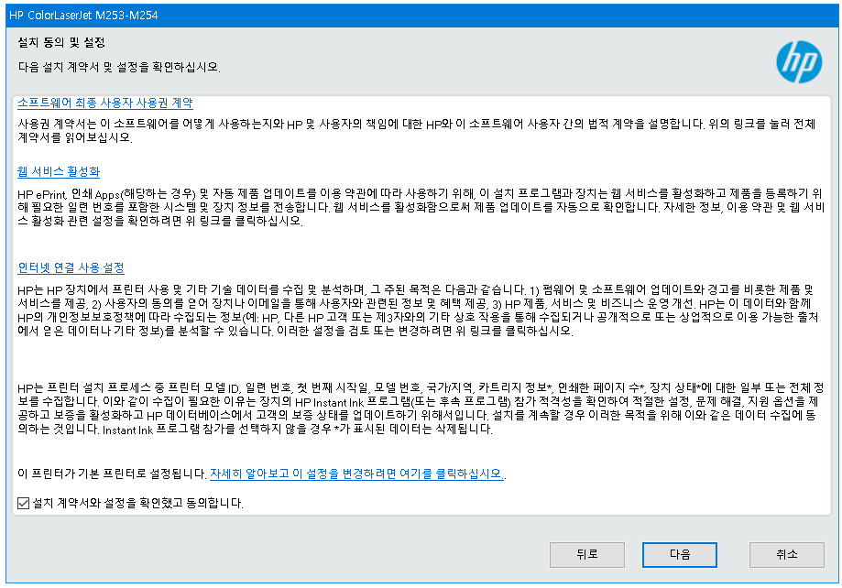The width and height of the screenshot is (842, 588).
Task: Click the 설치 동의 및 설정 heading
Action: (x=61, y=42)
